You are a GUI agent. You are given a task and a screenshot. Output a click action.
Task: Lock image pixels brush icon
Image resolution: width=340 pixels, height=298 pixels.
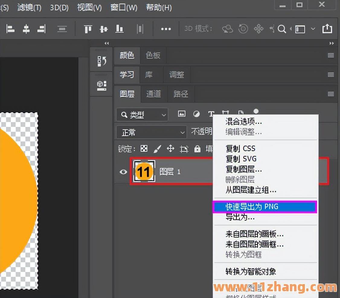(157, 149)
